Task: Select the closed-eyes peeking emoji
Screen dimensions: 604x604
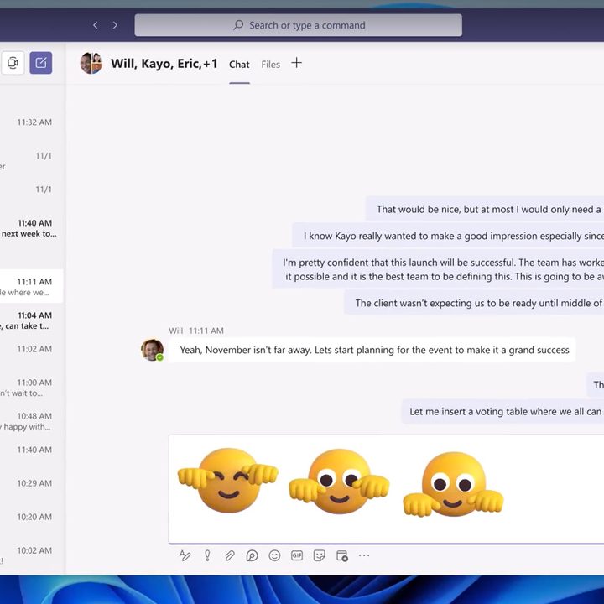Action: (x=227, y=480)
